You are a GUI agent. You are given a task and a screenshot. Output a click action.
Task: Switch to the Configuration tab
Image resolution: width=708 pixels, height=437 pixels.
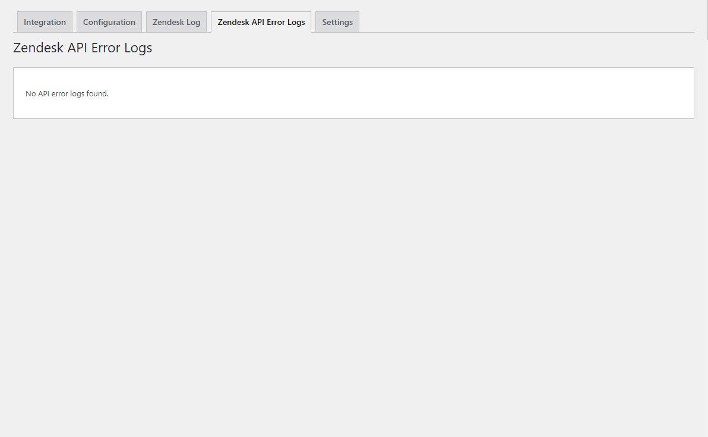(109, 22)
